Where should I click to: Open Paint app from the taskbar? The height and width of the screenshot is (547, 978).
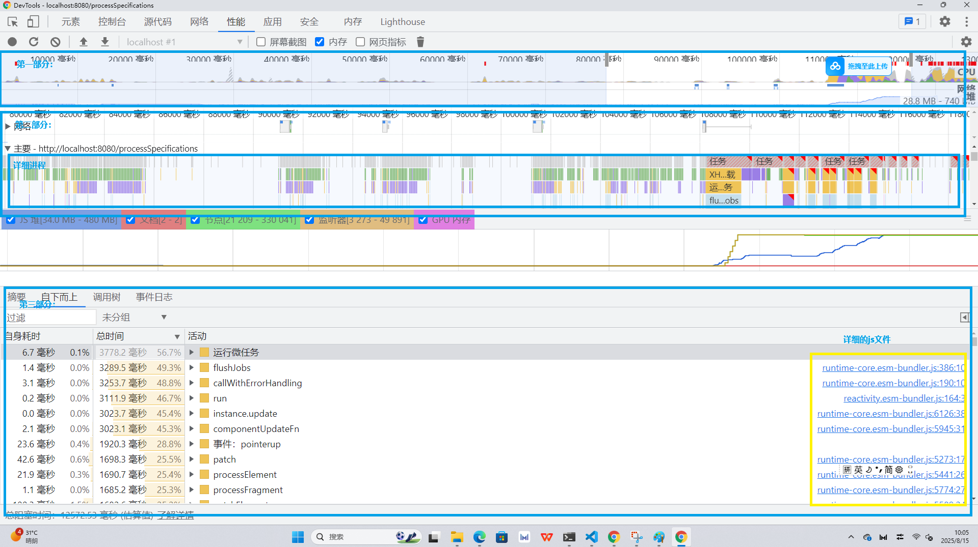[x=659, y=537]
